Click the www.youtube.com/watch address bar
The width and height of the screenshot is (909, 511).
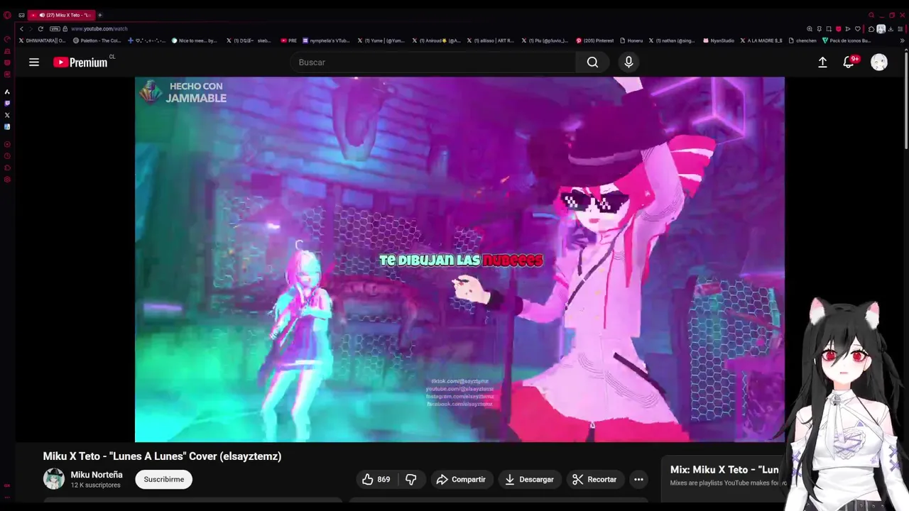99,29
